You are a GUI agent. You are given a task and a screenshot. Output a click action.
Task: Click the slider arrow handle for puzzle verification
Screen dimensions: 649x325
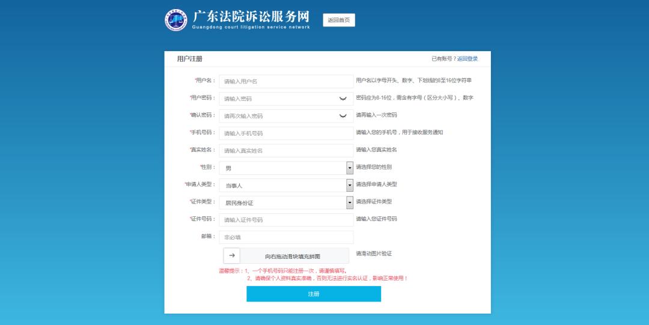(232, 256)
